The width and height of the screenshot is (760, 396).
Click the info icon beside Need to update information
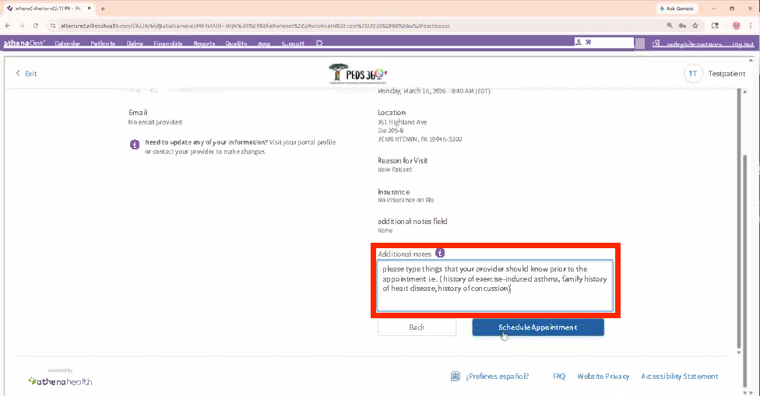point(135,144)
